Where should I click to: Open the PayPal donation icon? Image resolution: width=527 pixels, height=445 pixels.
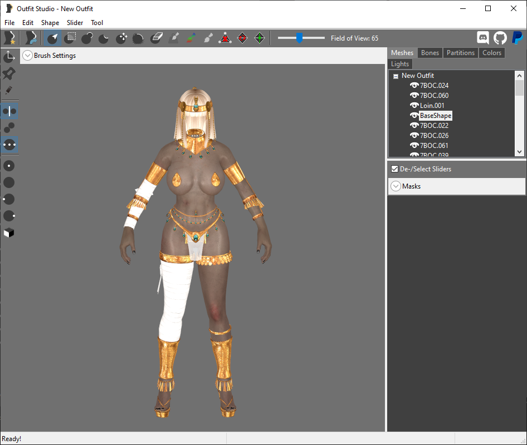pyautogui.click(x=517, y=38)
